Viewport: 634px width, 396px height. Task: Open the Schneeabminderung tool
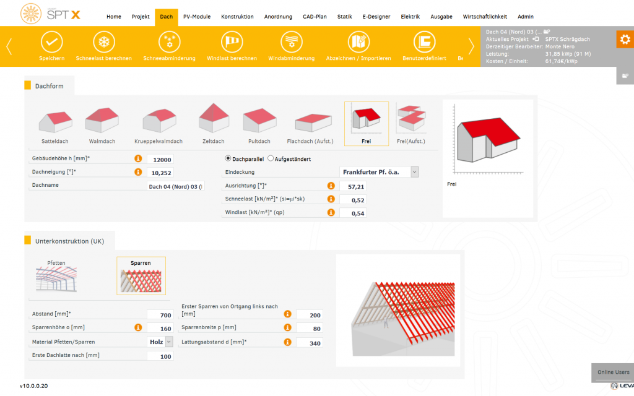(169, 42)
